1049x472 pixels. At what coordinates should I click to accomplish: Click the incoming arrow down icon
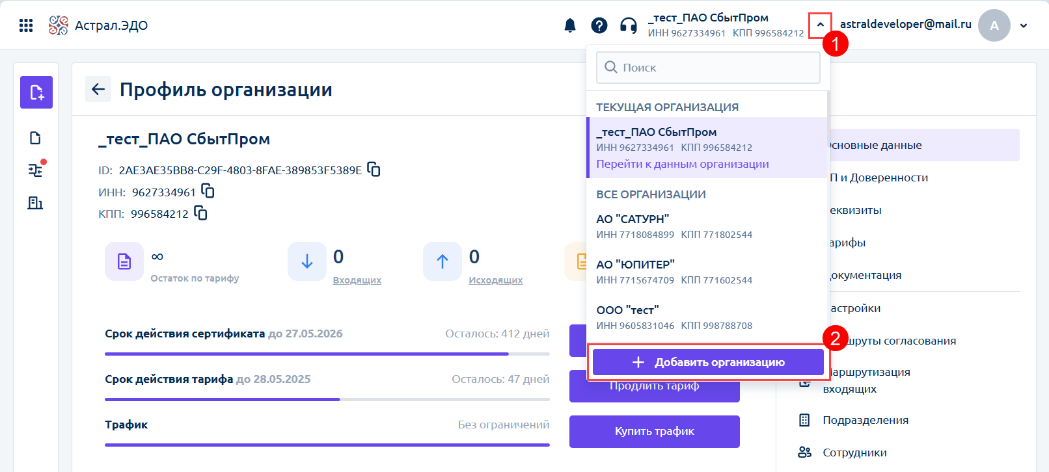(307, 261)
